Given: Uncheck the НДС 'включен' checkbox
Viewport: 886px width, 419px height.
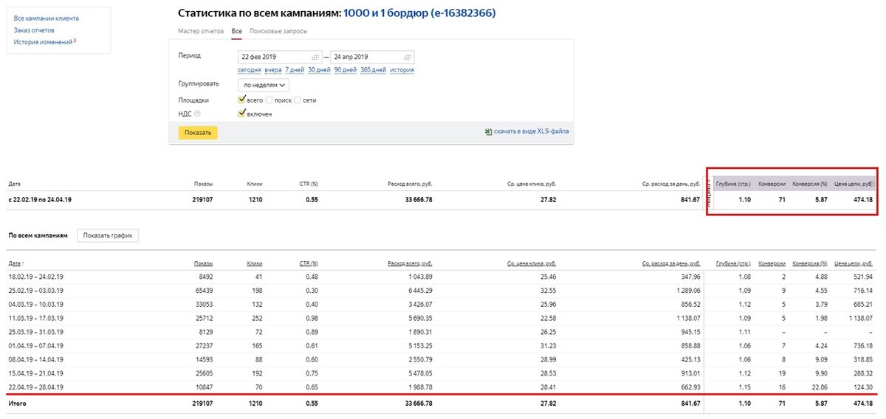Looking at the screenshot, I should (241, 114).
